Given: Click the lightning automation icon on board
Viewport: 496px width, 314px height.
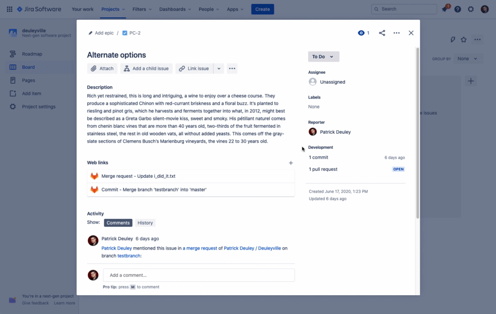Looking at the screenshot, I should [453, 40].
